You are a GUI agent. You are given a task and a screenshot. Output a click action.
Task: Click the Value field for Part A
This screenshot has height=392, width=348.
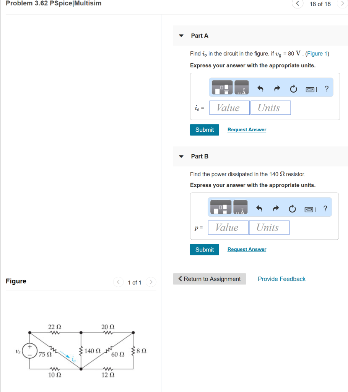point(229,108)
